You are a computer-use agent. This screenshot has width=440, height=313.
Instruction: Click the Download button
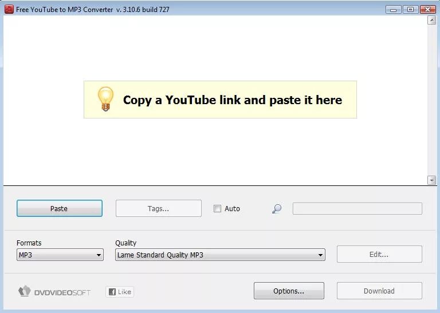pos(379,291)
